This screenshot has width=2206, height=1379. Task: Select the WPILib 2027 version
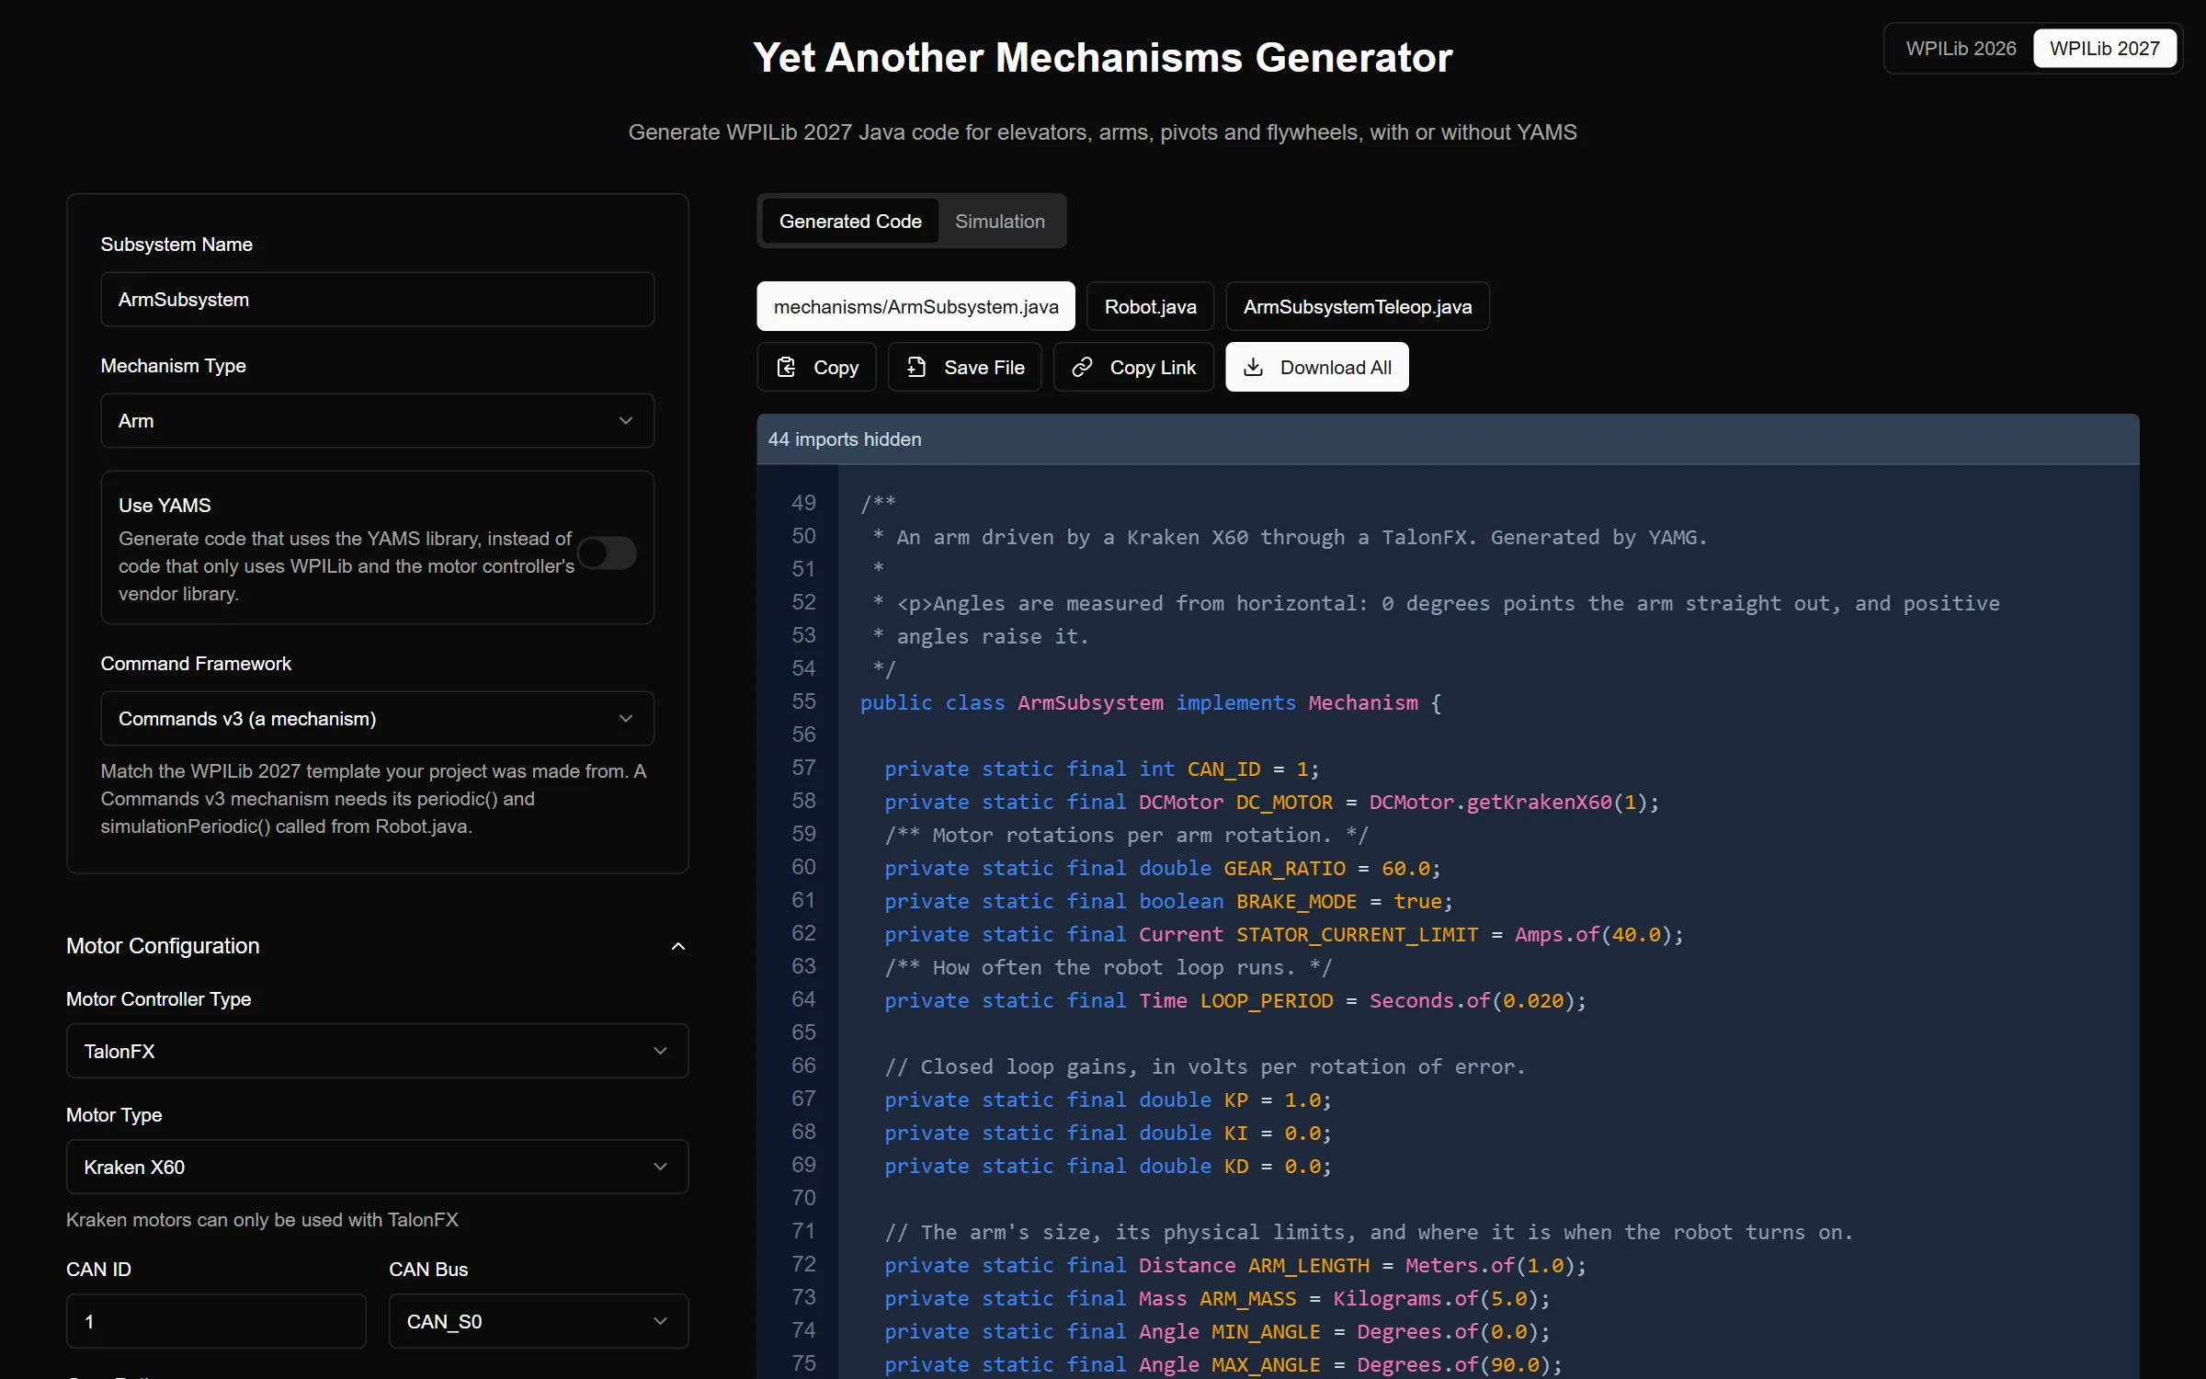2104,49
